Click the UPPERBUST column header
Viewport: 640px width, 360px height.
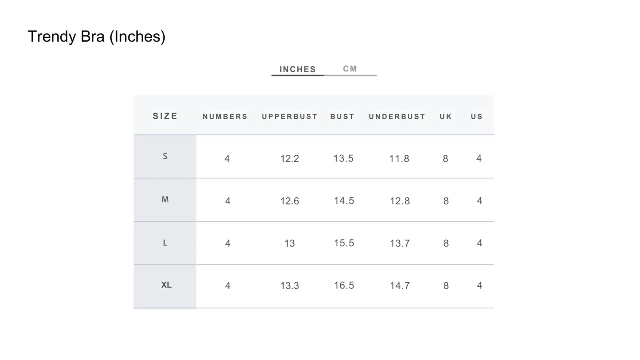click(x=290, y=116)
